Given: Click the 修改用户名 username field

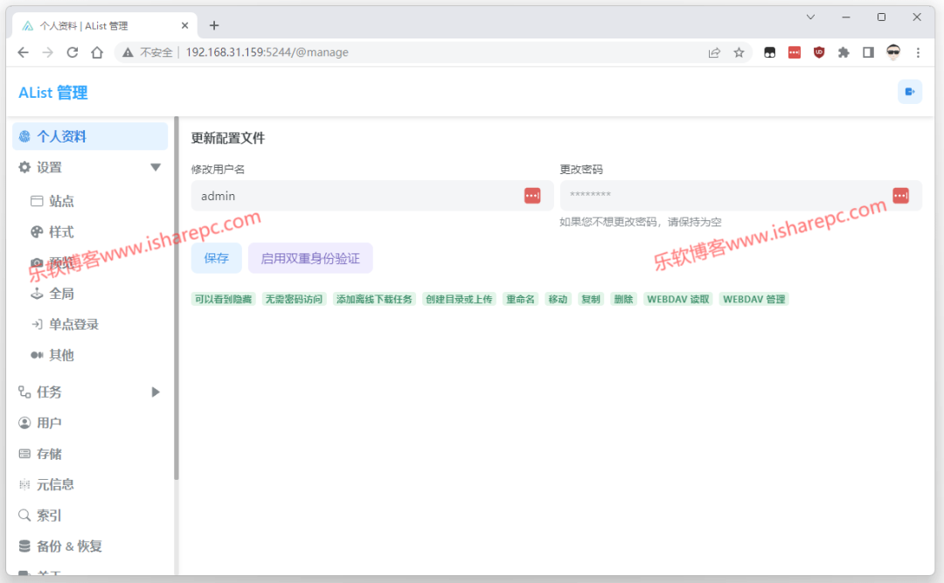Looking at the screenshot, I should 372,196.
